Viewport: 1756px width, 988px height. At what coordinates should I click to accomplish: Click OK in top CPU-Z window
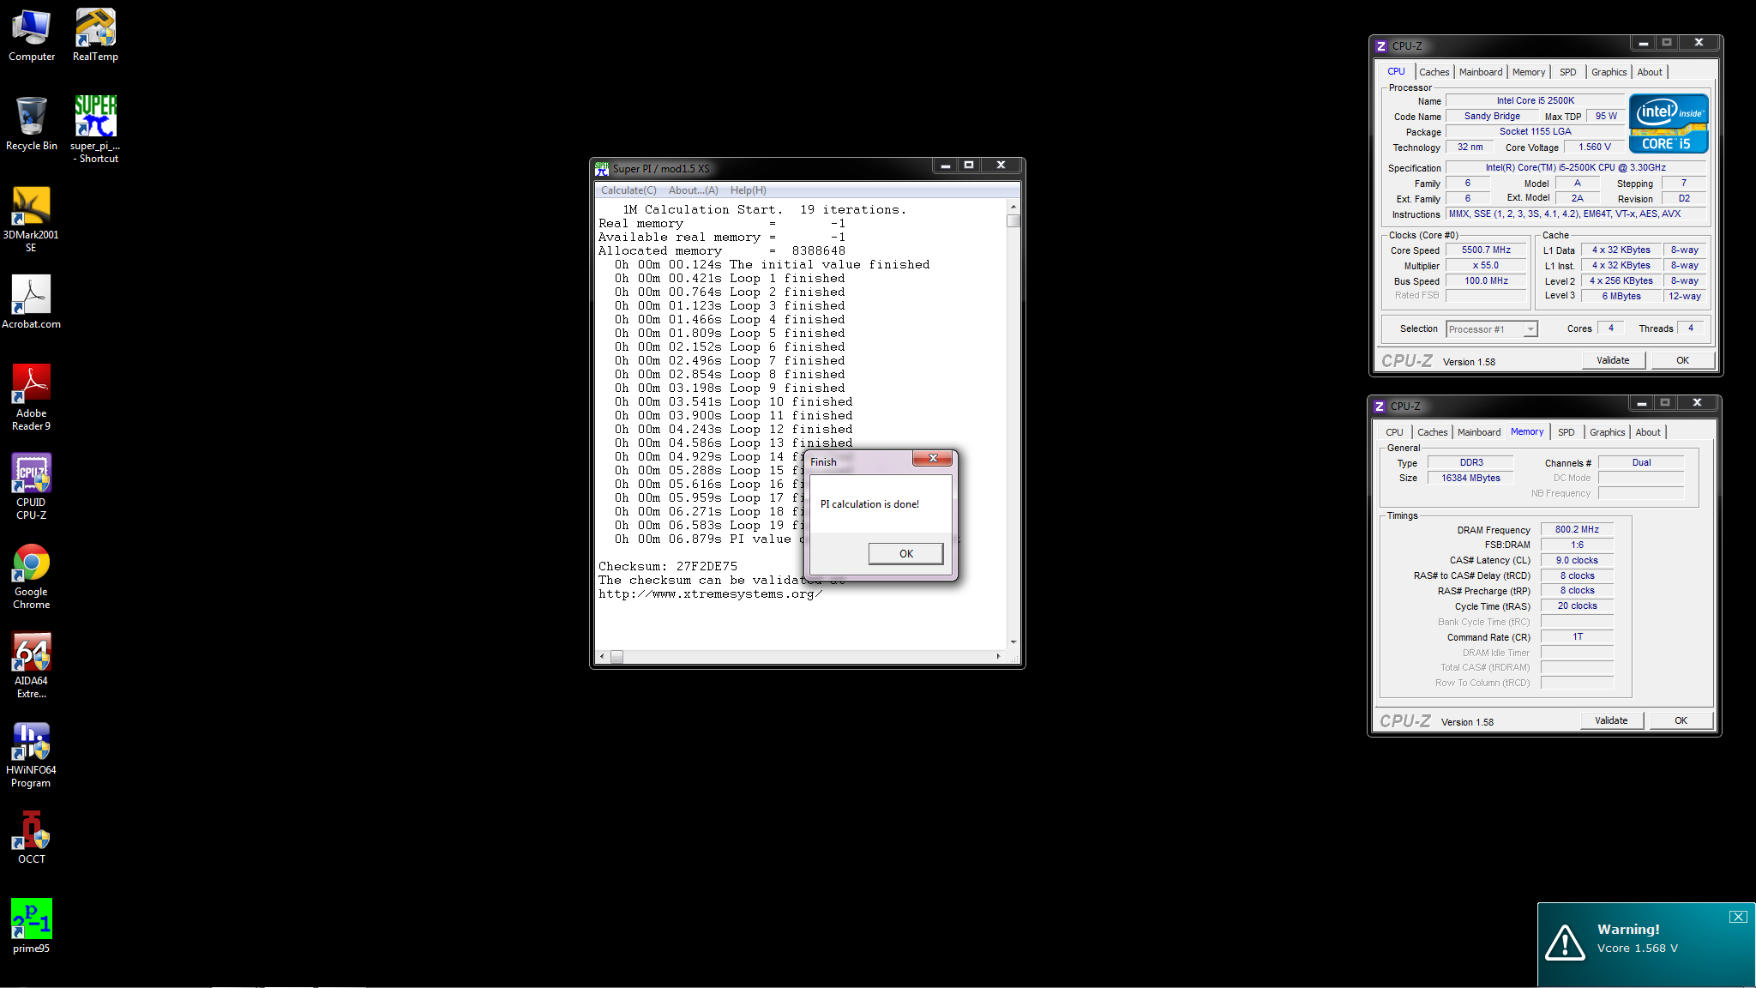(x=1682, y=360)
